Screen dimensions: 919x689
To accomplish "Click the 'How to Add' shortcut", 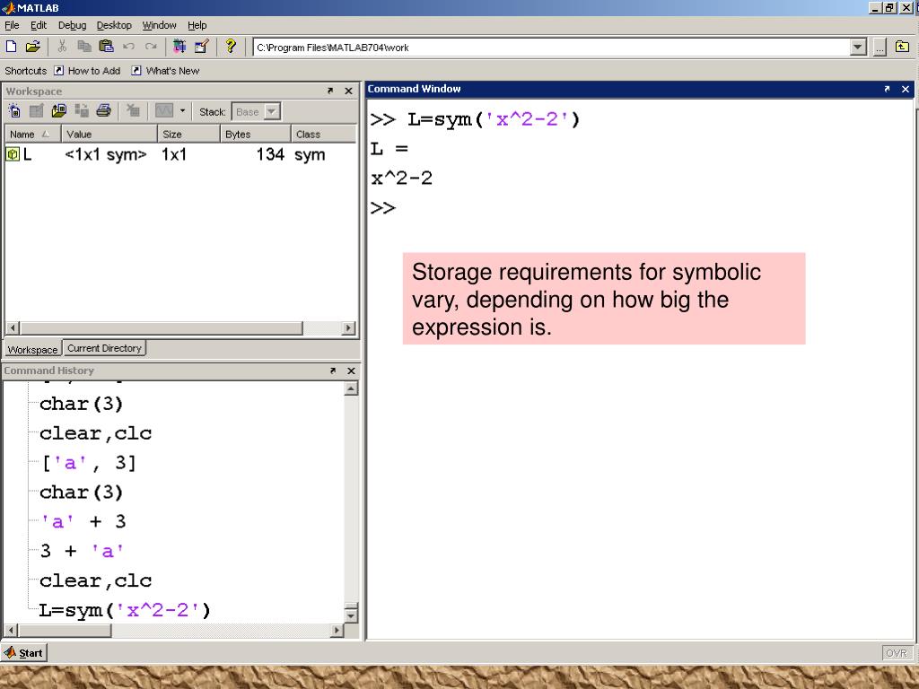I will (87, 71).
